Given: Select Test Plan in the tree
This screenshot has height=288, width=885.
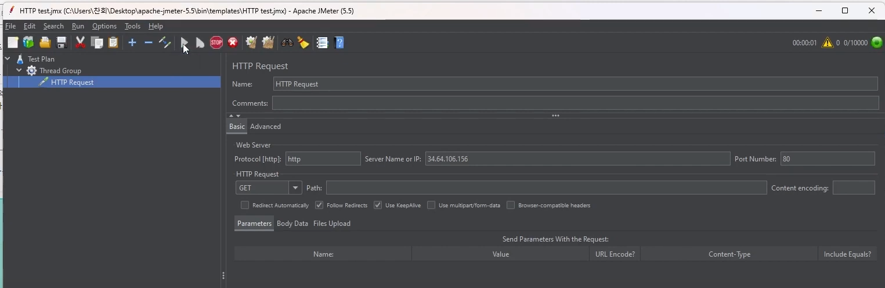Looking at the screenshot, I should (41, 59).
